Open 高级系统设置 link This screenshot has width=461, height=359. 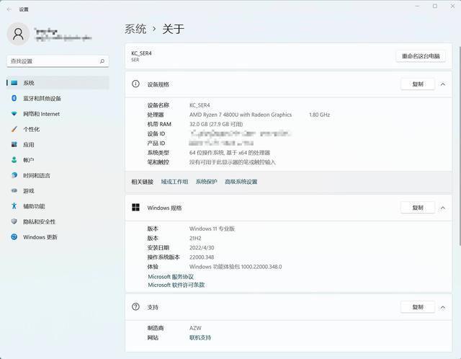(x=241, y=182)
